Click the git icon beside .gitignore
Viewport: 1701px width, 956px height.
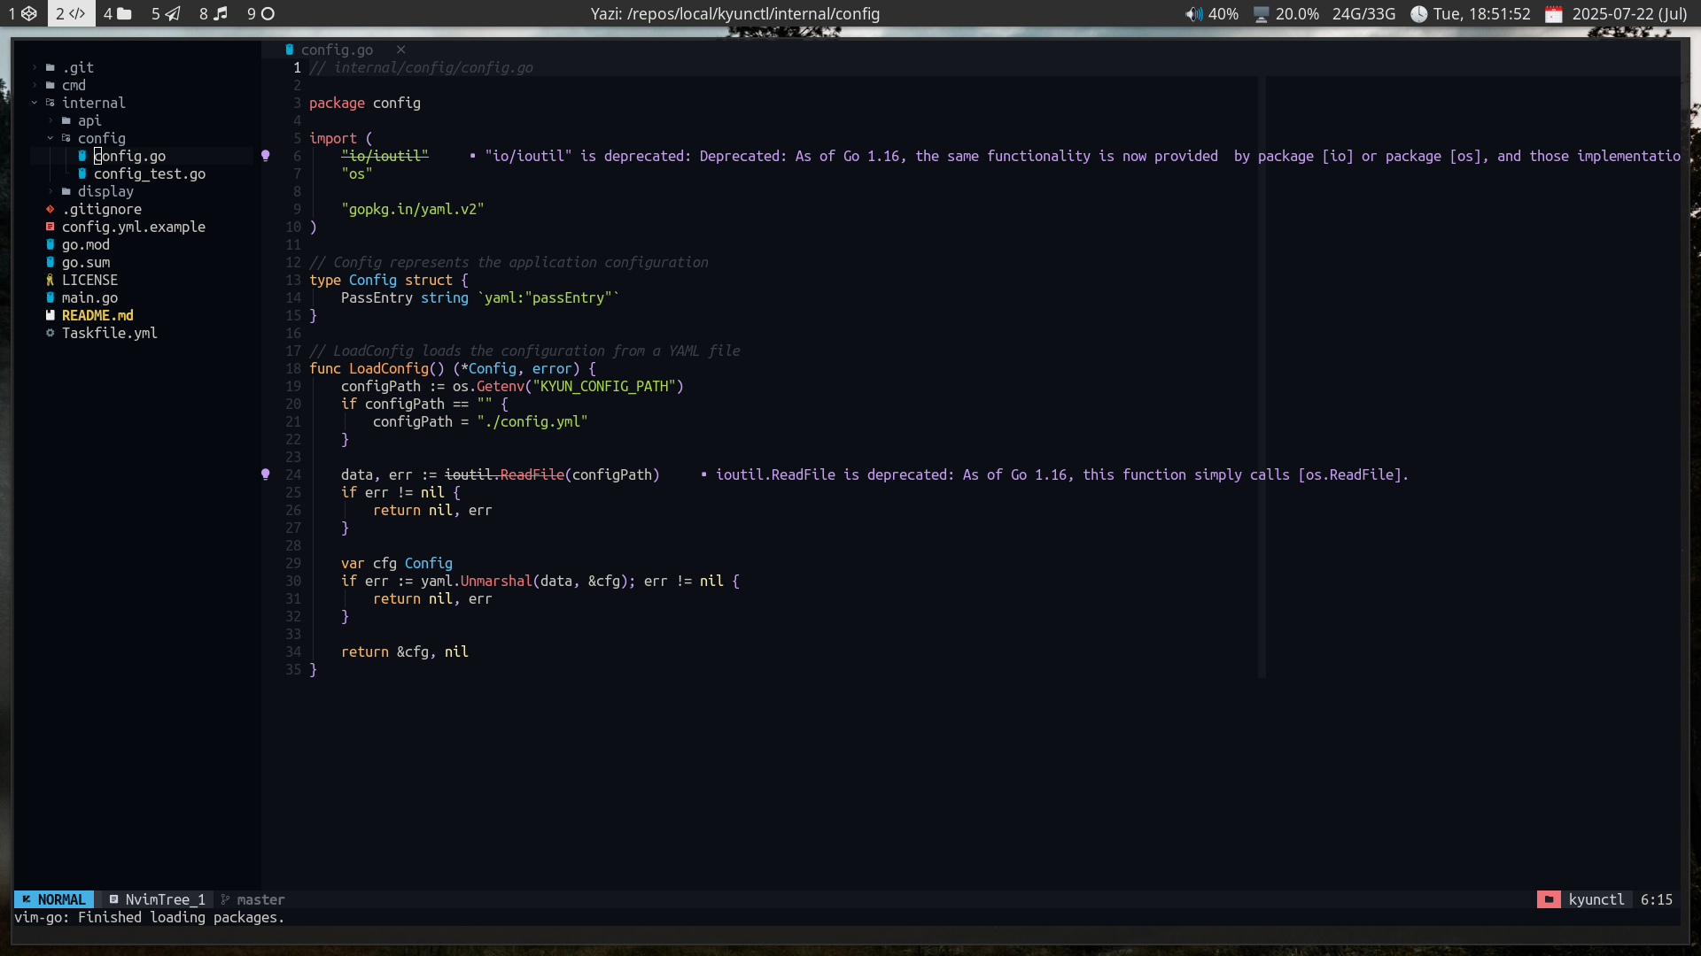[50, 210]
